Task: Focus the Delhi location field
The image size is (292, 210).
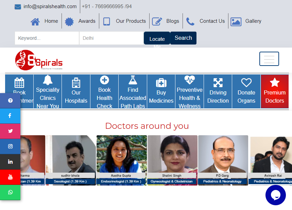Action: (111, 38)
